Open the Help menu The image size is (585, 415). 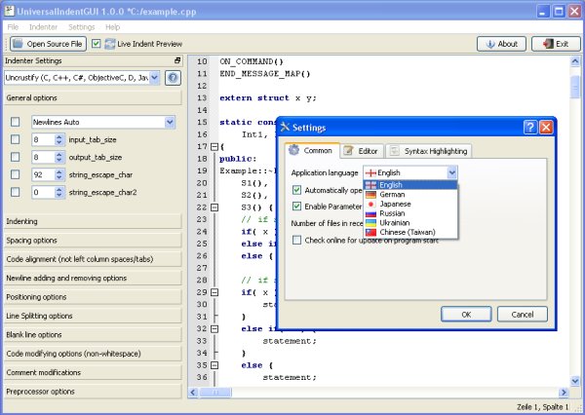click(112, 27)
